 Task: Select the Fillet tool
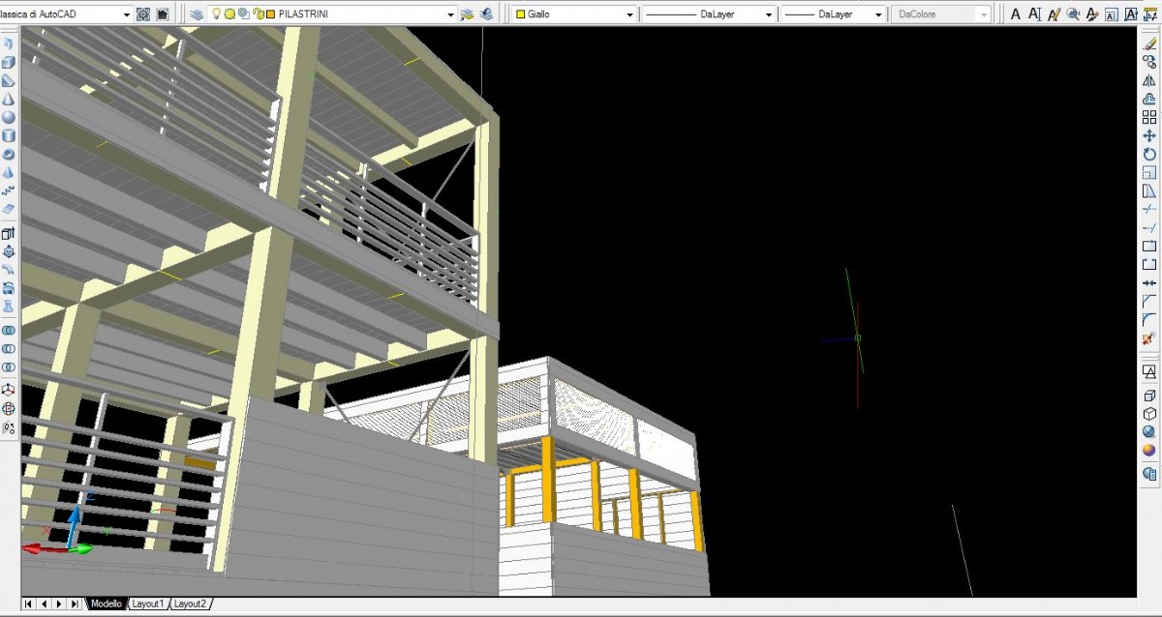coord(1149,319)
